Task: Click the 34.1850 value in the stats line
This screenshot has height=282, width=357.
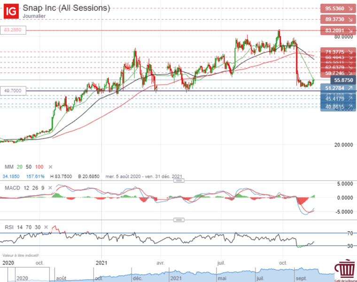Action: (x=11, y=176)
